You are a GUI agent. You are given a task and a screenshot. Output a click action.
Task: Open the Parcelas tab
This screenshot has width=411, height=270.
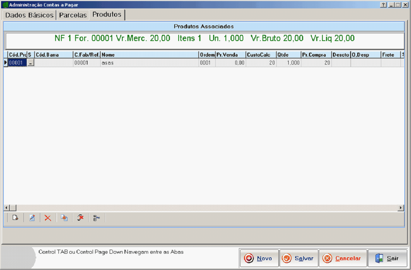[73, 15]
